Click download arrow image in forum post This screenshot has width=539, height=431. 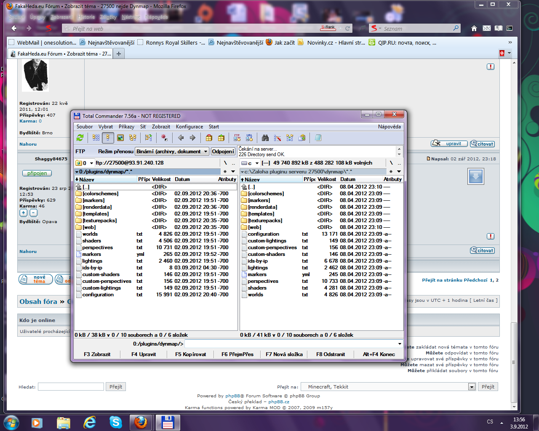point(476,176)
